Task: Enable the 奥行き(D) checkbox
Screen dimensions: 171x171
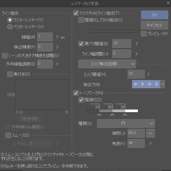Action: tap(10, 74)
